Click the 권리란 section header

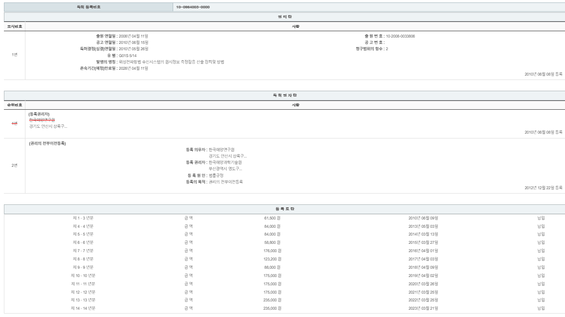[x=284, y=17]
